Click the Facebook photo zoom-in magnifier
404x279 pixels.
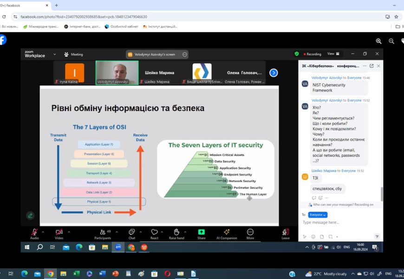tap(378, 41)
